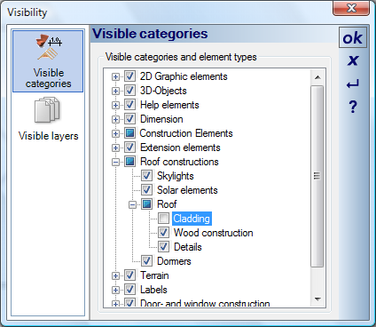Uncheck the Help elements checkbox
Image resolution: width=376 pixels, height=327 pixels.
tap(129, 105)
